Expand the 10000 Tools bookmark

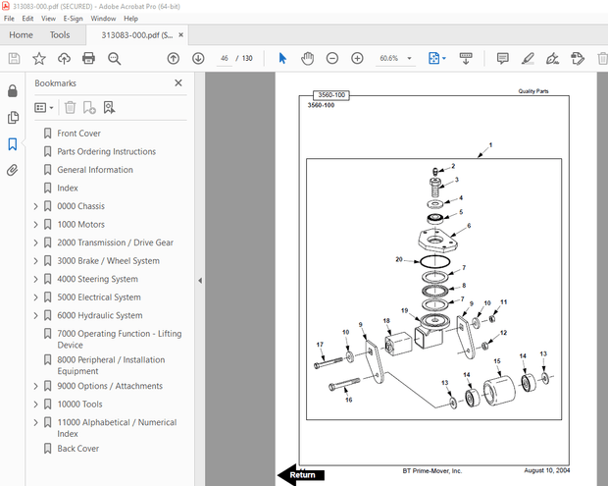click(35, 405)
